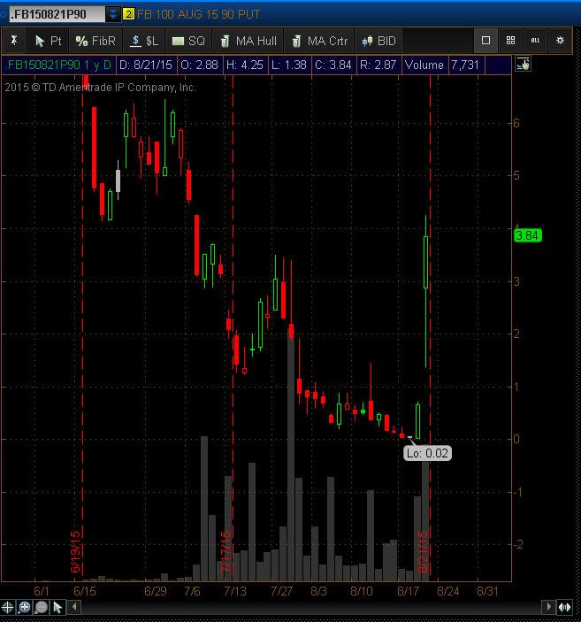Click the symbol input field .FB150821P90

pyautogui.click(x=57, y=15)
